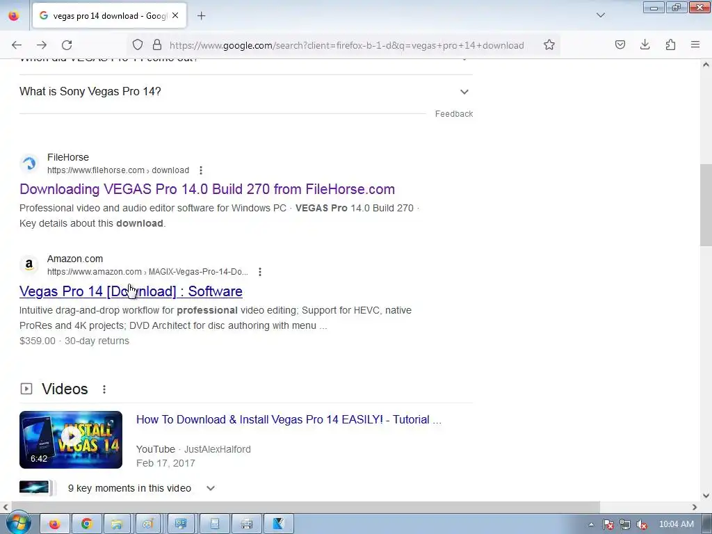
Task: Show hidden system tray icons
Action: tap(591, 524)
